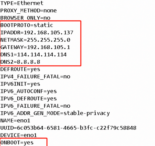Click the IPV6_AUTOCONF=yes line

(28, 91)
